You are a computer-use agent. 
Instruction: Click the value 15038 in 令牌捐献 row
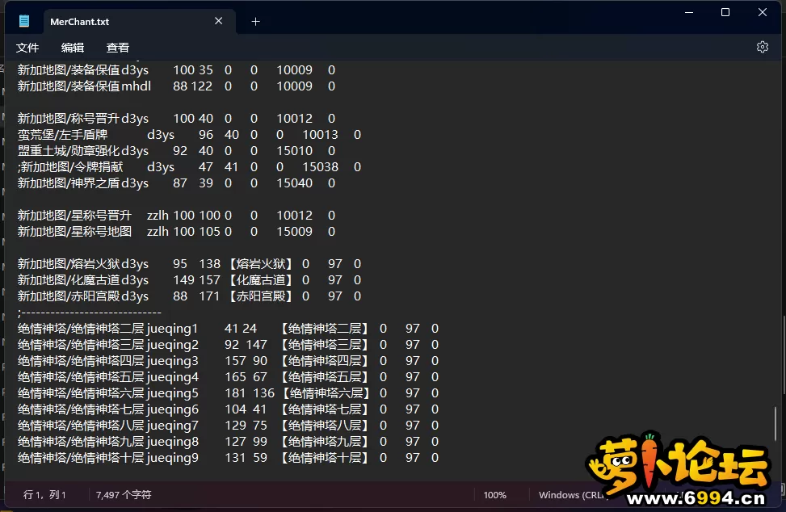[x=321, y=167]
